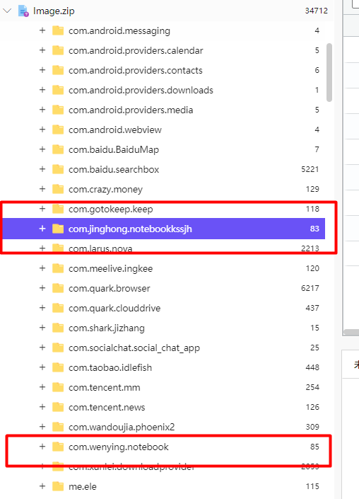Collapse the Image.zip tree node
Image resolution: width=359 pixels, height=499 pixels.
(7, 11)
